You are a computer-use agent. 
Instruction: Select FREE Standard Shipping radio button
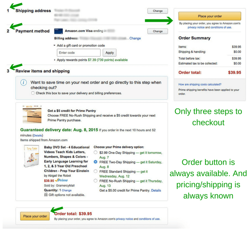point(95,171)
